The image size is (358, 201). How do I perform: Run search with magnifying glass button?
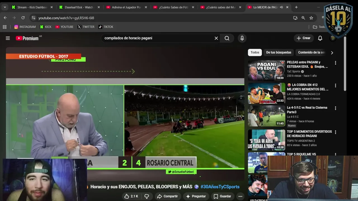[227, 38]
